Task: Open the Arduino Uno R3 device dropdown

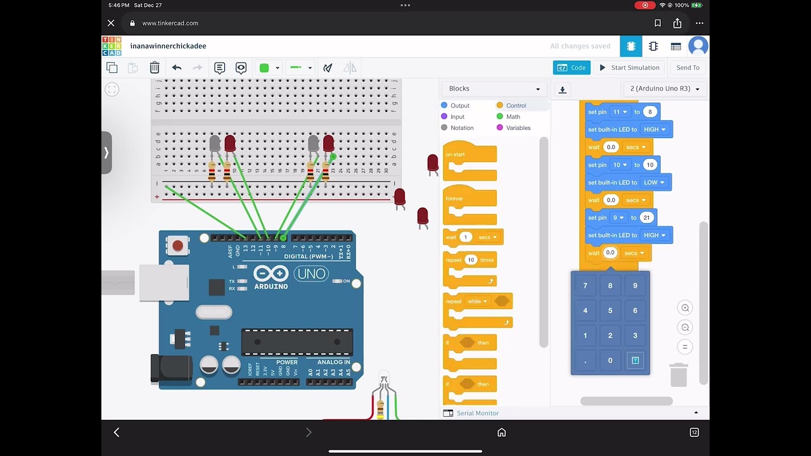Action: 665,89
